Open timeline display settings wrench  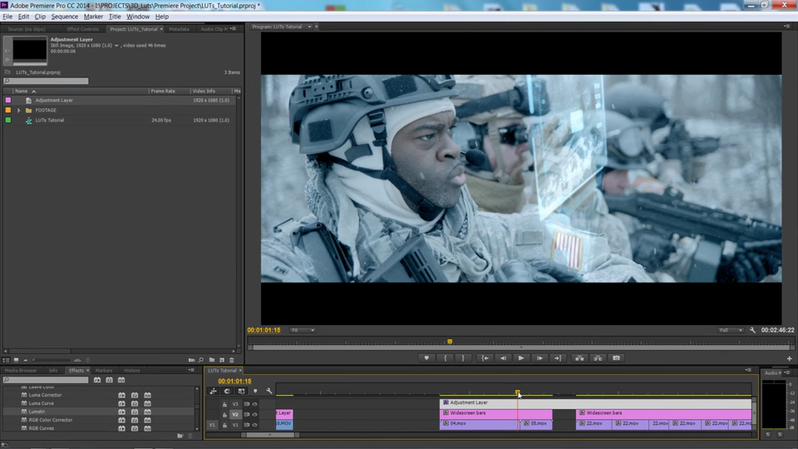pyautogui.click(x=269, y=391)
